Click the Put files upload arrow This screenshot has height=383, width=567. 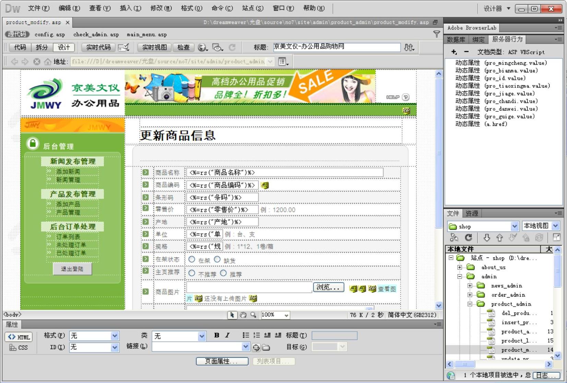499,238
